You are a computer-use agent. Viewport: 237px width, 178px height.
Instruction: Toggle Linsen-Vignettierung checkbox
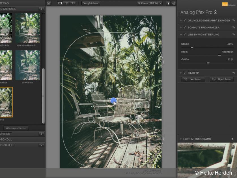pyautogui.click(x=185, y=35)
